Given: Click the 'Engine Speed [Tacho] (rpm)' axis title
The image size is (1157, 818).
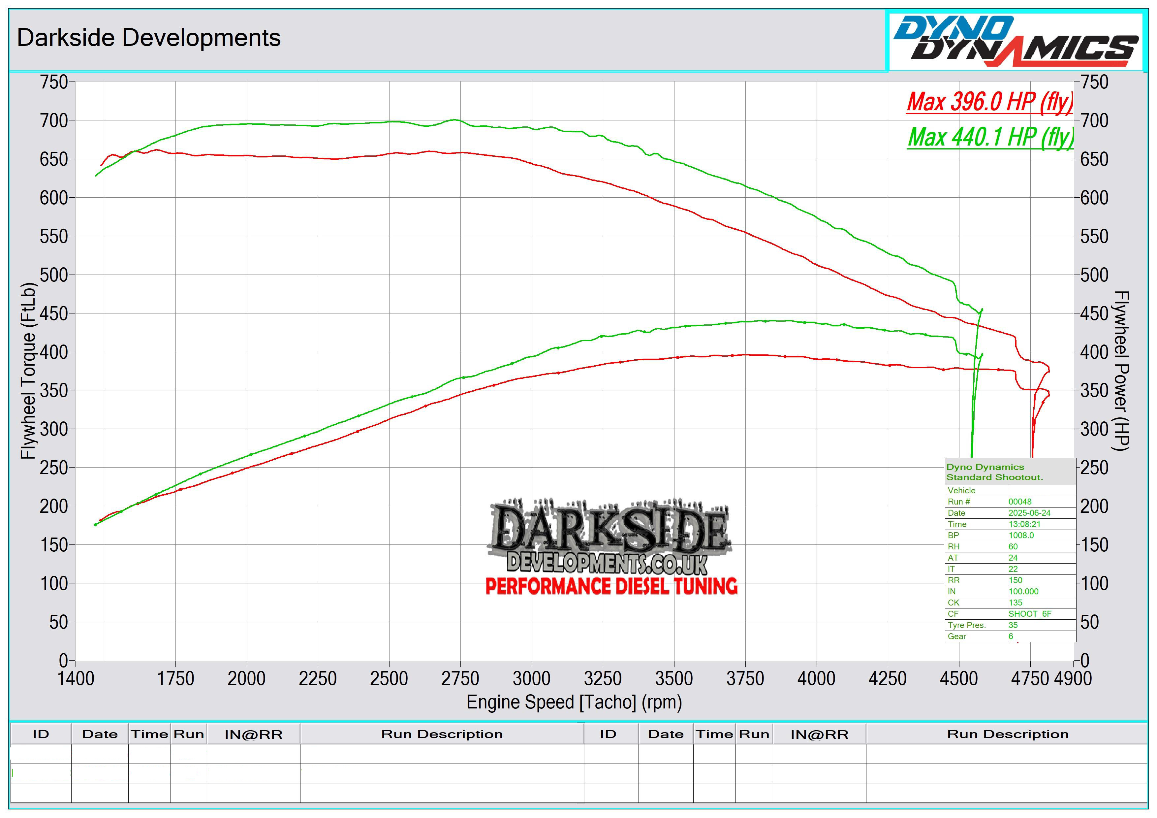Looking at the screenshot, I should (x=574, y=702).
